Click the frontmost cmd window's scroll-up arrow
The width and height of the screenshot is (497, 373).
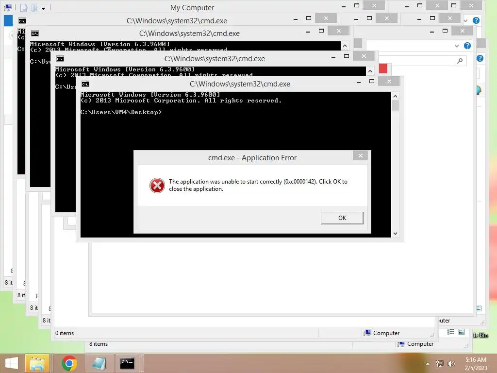click(395, 96)
